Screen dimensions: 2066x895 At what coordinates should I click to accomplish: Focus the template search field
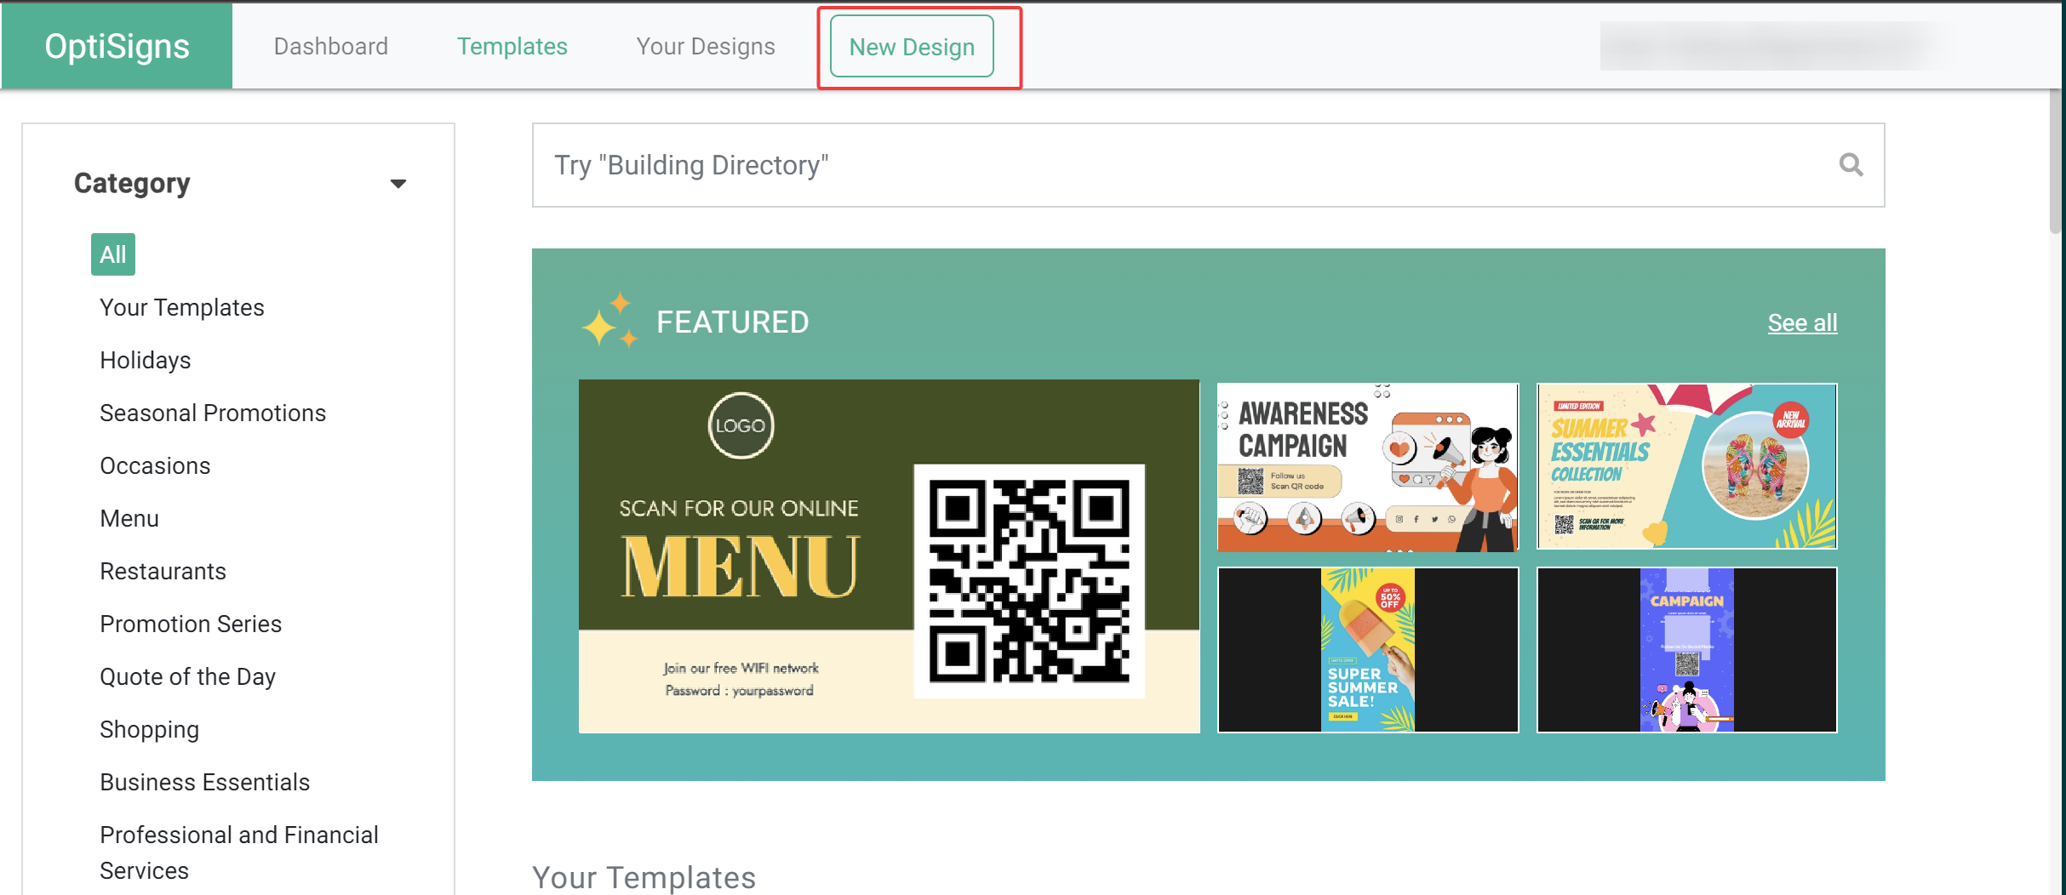(x=1208, y=165)
